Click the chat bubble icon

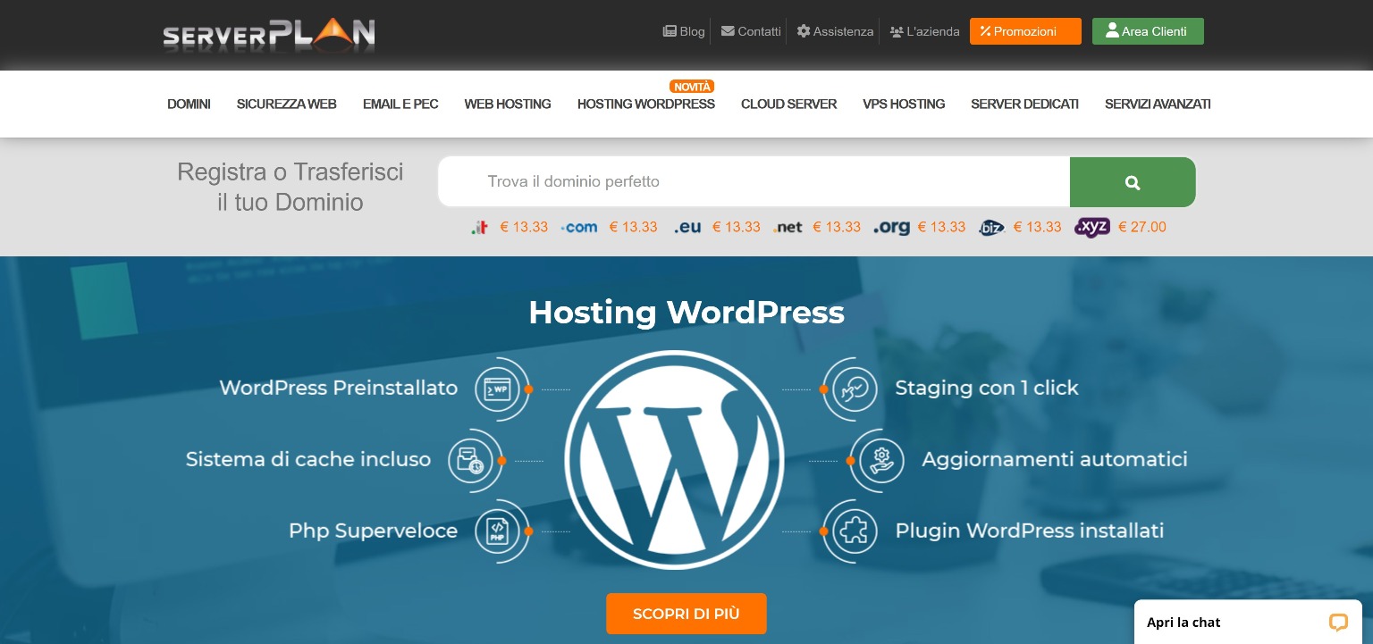(x=1338, y=623)
